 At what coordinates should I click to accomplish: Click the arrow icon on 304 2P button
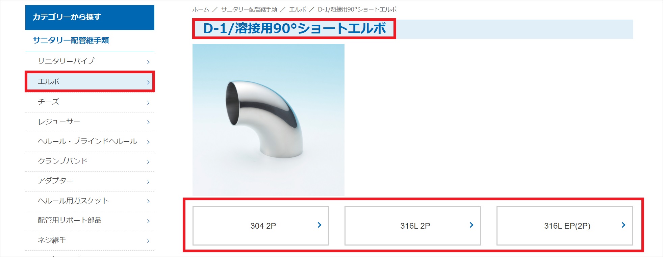(x=320, y=225)
